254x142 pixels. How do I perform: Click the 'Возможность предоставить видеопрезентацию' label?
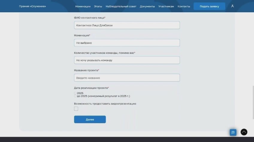tap(105, 104)
